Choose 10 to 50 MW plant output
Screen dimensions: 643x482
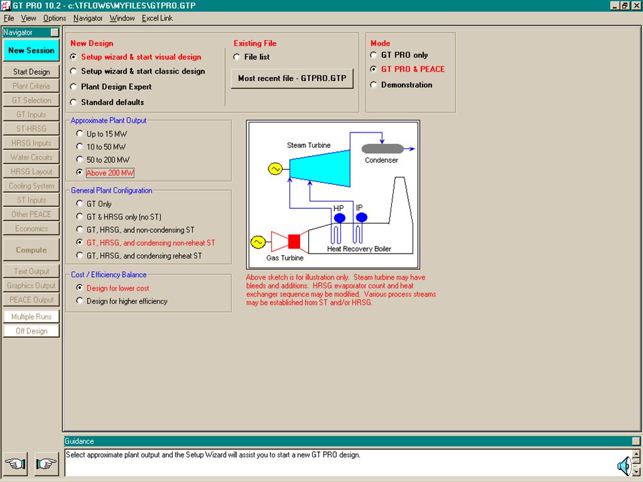click(x=101, y=147)
